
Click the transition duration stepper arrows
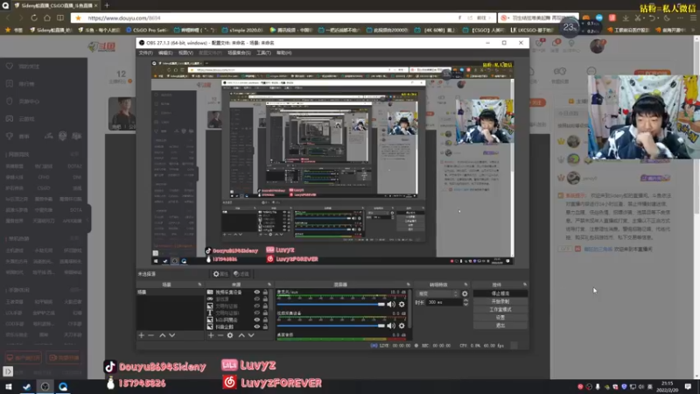tap(465, 302)
